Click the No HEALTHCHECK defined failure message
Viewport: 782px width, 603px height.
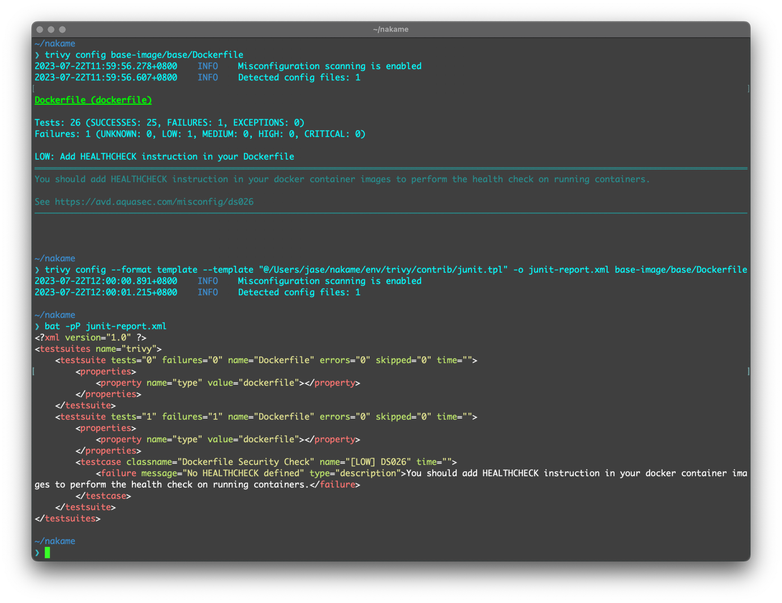pos(245,473)
